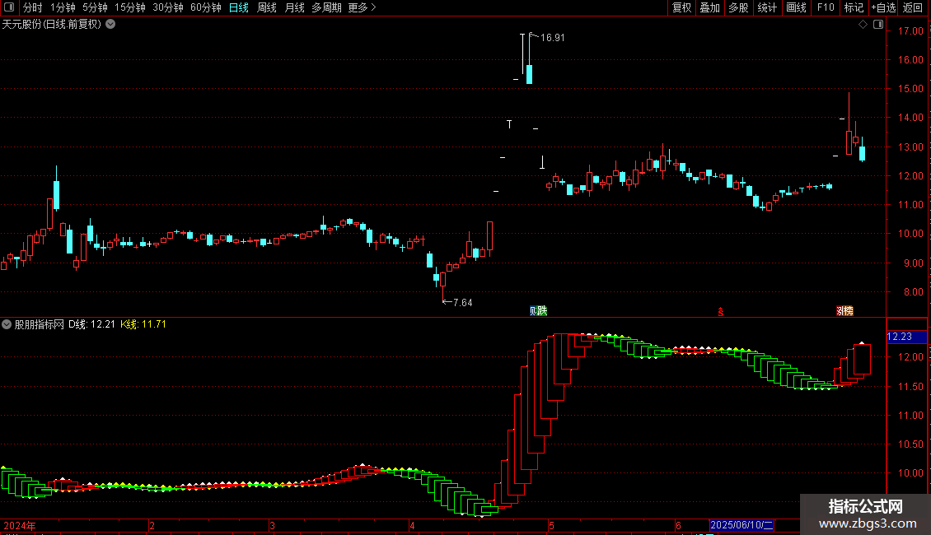Open the F10 company info
This screenshot has height=535, width=931.
pyautogui.click(x=826, y=7)
